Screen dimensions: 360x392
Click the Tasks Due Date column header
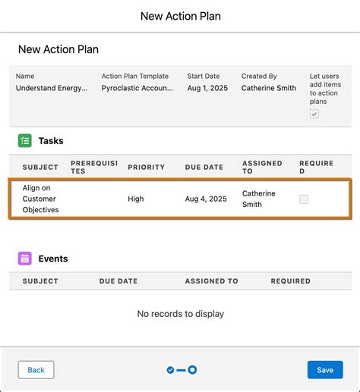point(204,167)
